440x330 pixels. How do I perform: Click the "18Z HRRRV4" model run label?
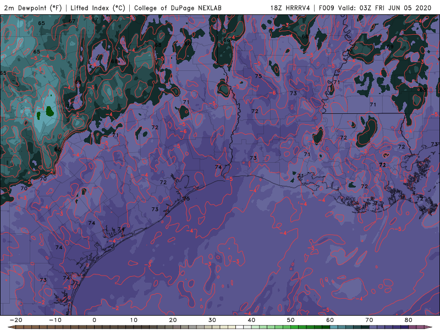[x=290, y=8]
